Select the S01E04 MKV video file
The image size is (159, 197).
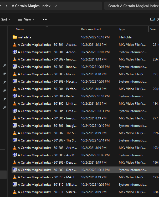point(47,89)
